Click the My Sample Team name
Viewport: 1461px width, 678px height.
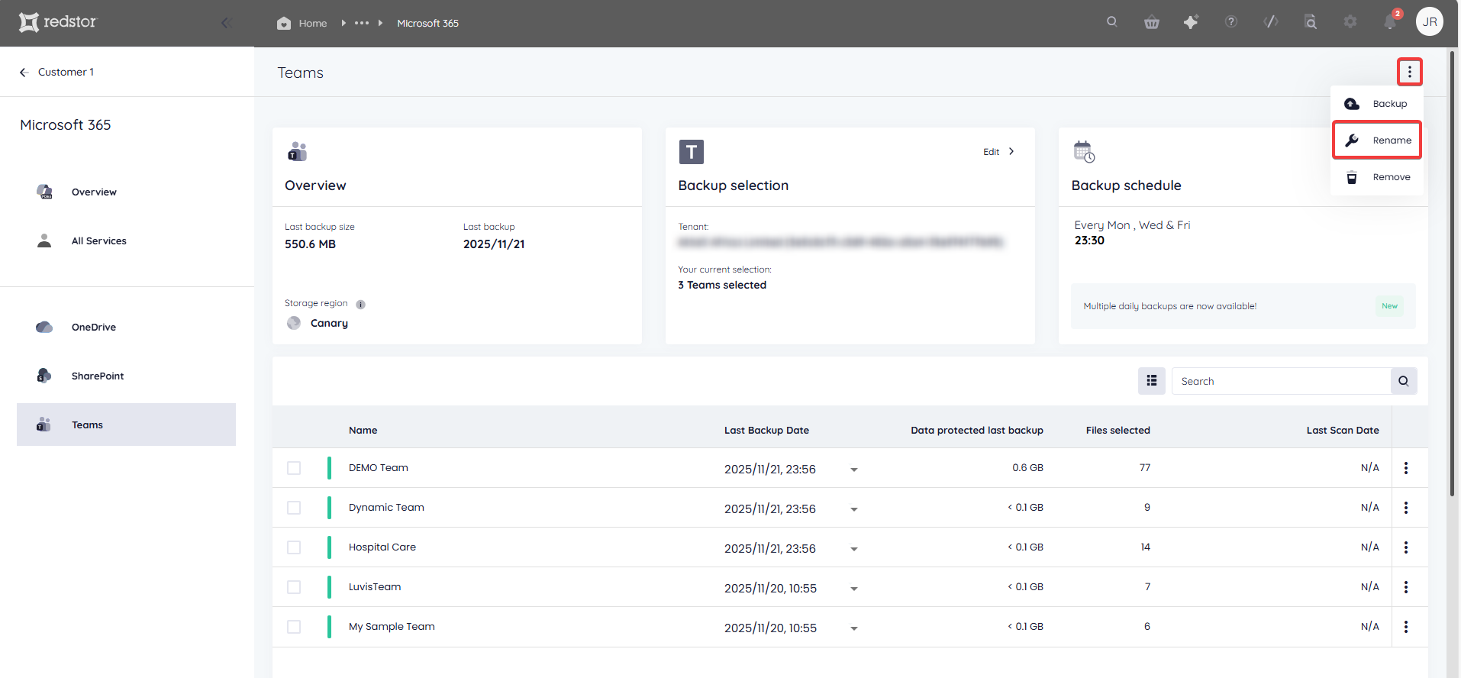pyautogui.click(x=392, y=627)
